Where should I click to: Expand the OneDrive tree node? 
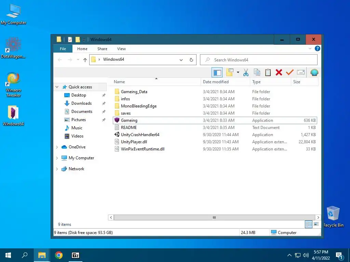tap(57, 147)
